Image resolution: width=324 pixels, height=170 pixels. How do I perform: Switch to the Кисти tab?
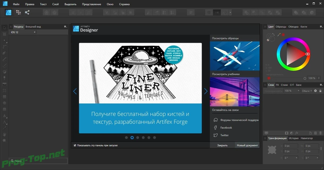tap(304, 27)
